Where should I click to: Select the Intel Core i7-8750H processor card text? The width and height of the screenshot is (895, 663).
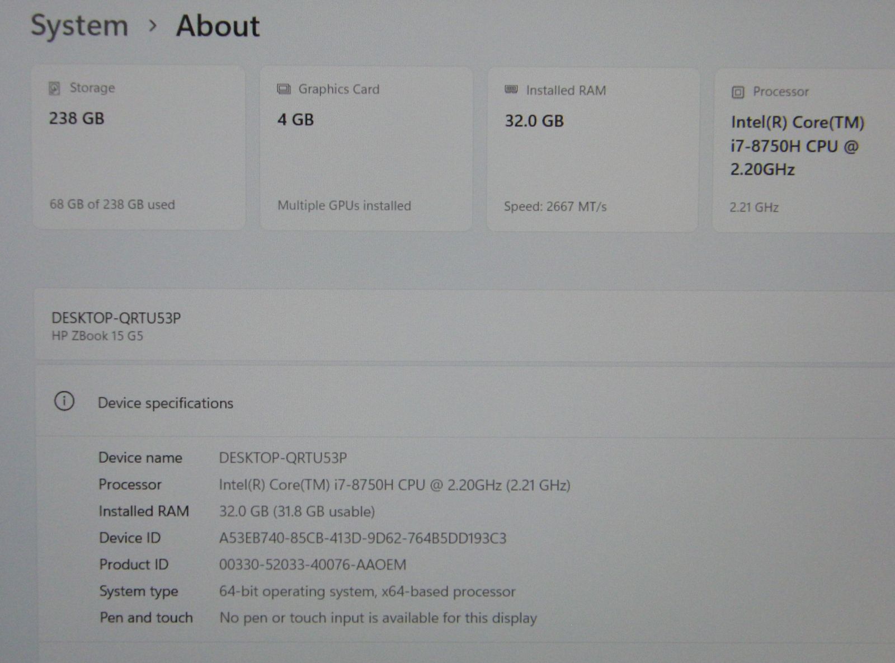pyautogui.click(x=797, y=146)
